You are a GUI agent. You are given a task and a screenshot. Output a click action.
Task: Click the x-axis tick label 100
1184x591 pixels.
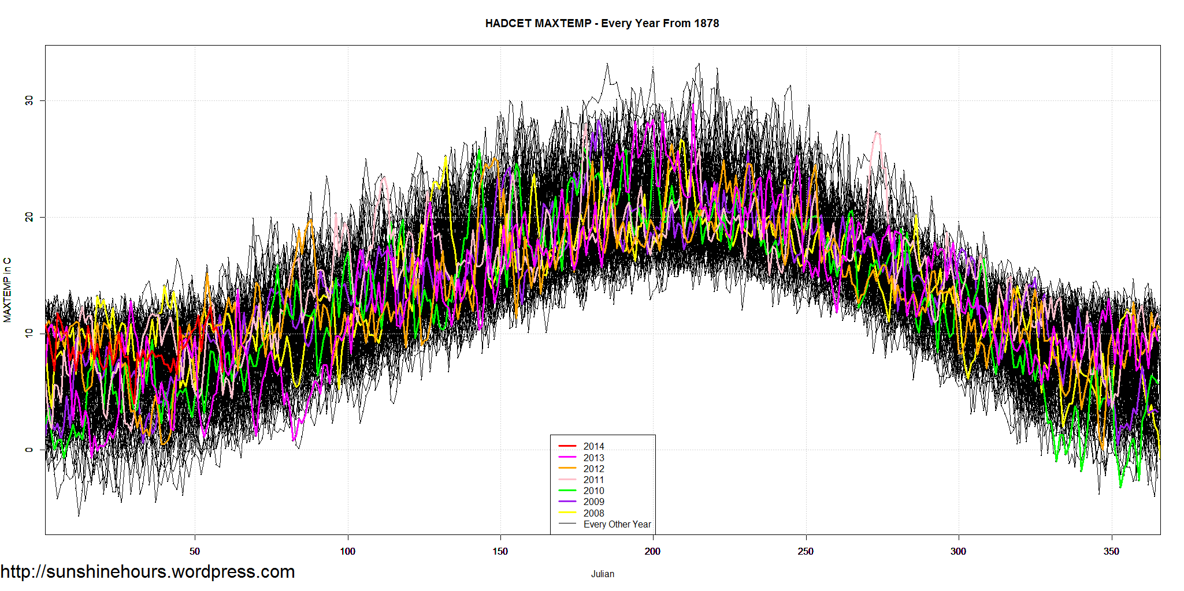tap(347, 551)
